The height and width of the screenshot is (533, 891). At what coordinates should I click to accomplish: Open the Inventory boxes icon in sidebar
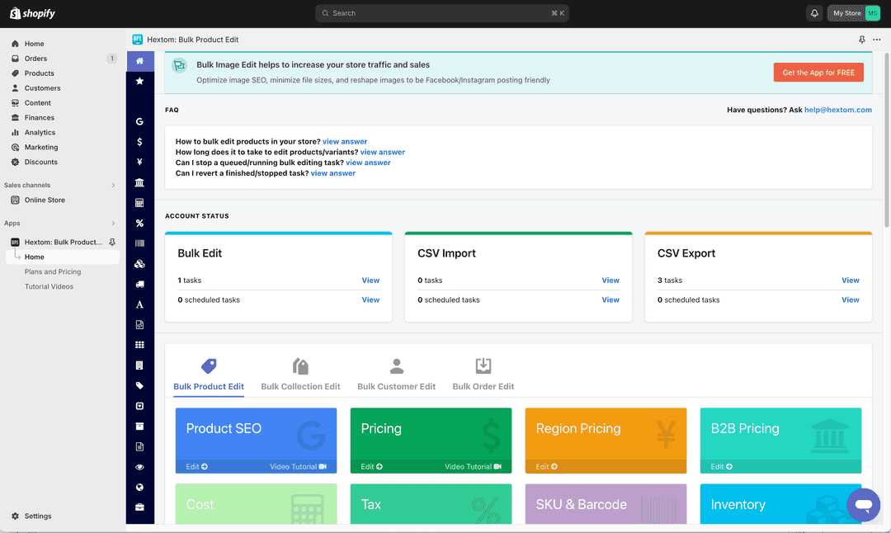coord(139,263)
